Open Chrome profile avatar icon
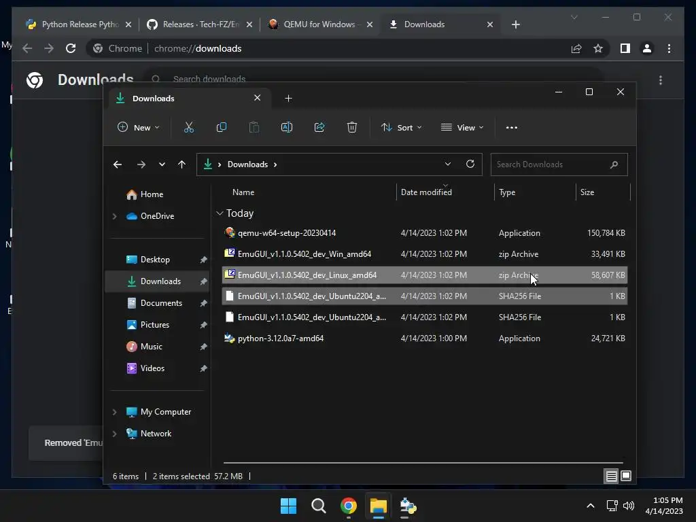This screenshot has height=522, width=696. pos(647,48)
